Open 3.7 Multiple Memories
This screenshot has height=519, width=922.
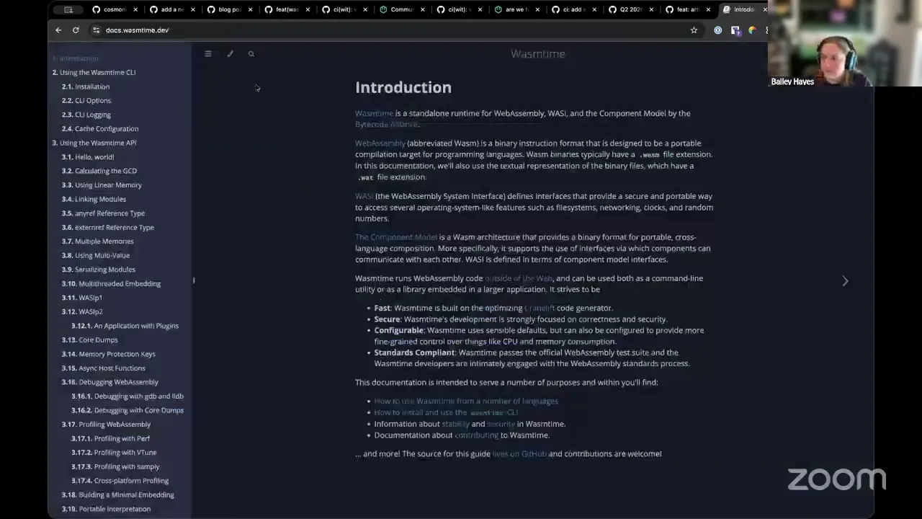tap(98, 241)
